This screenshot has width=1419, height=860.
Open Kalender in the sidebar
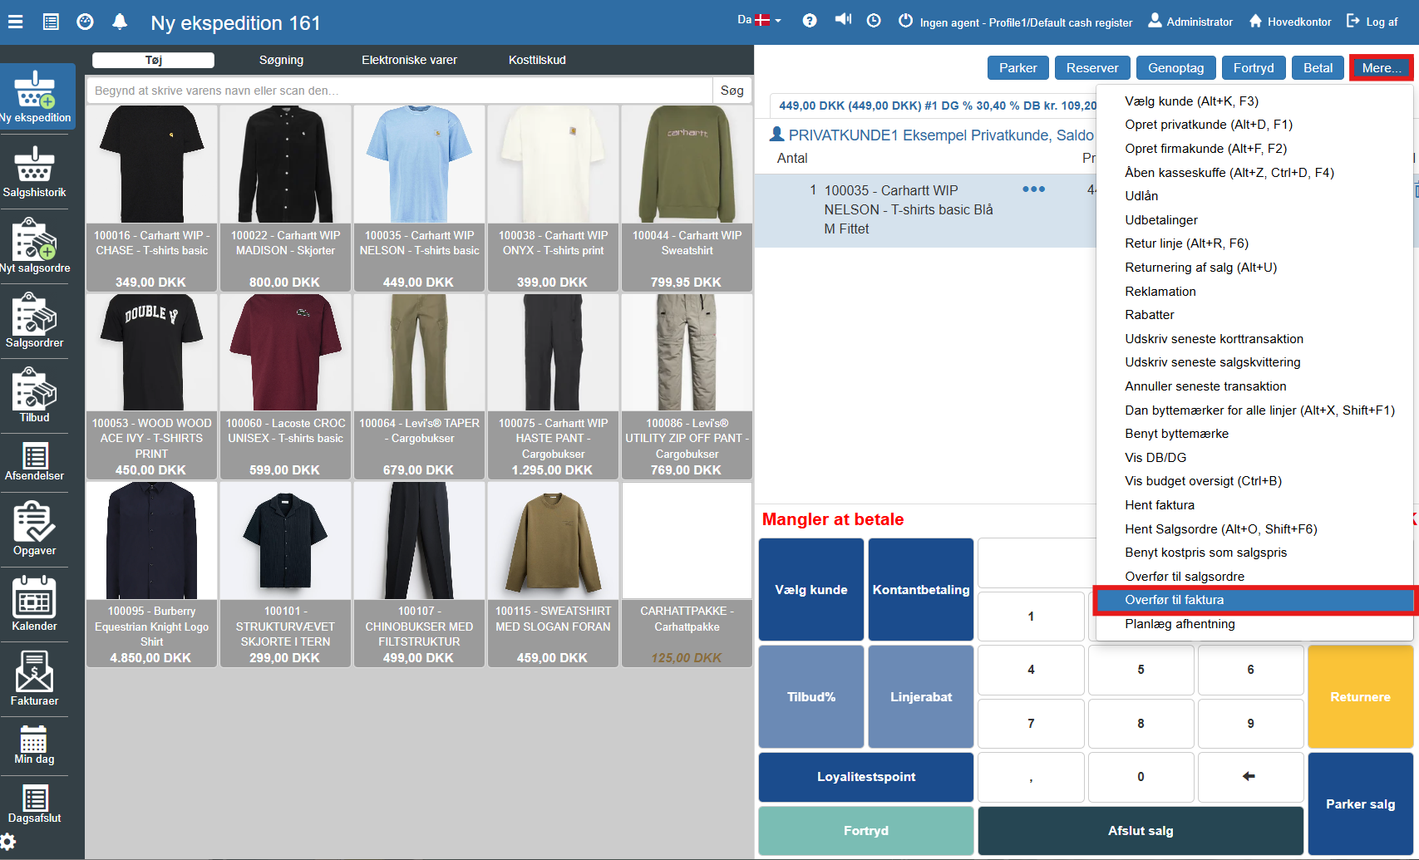(34, 604)
